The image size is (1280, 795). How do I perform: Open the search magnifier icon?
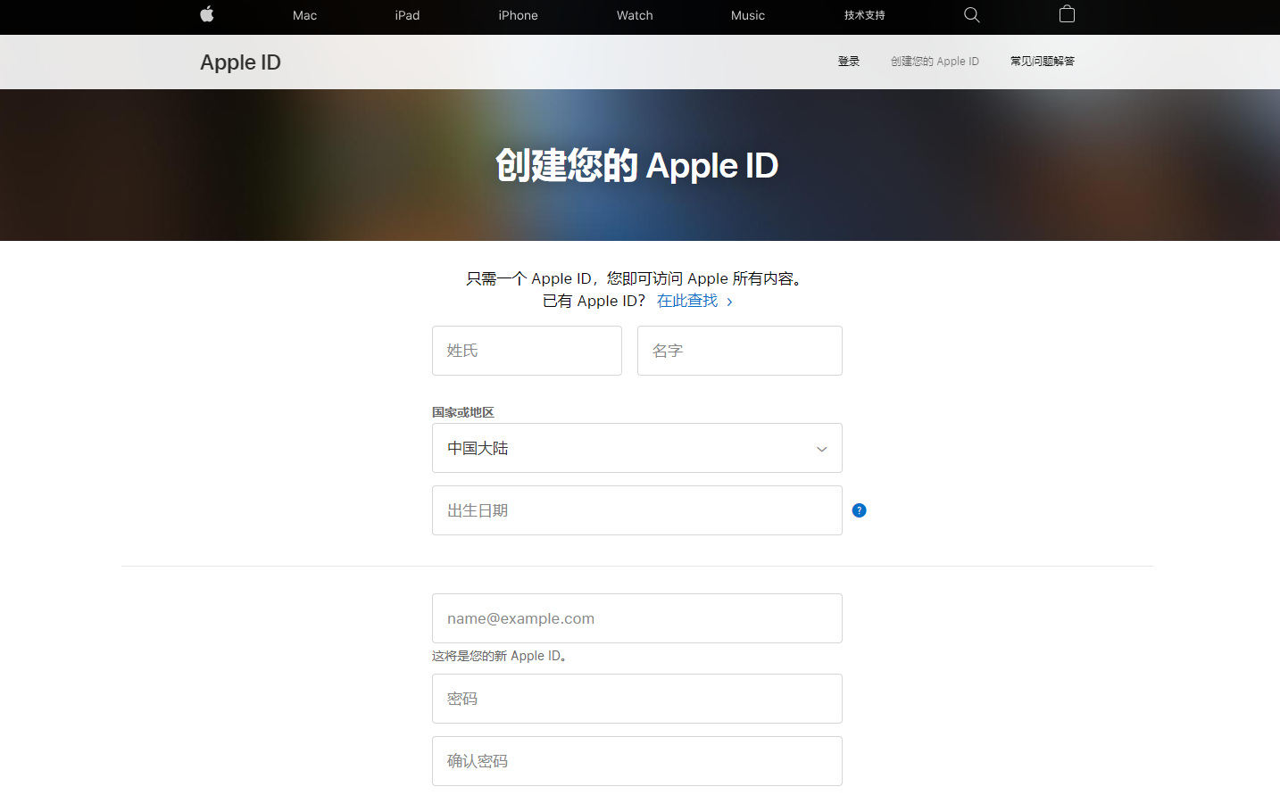point(972,14)
